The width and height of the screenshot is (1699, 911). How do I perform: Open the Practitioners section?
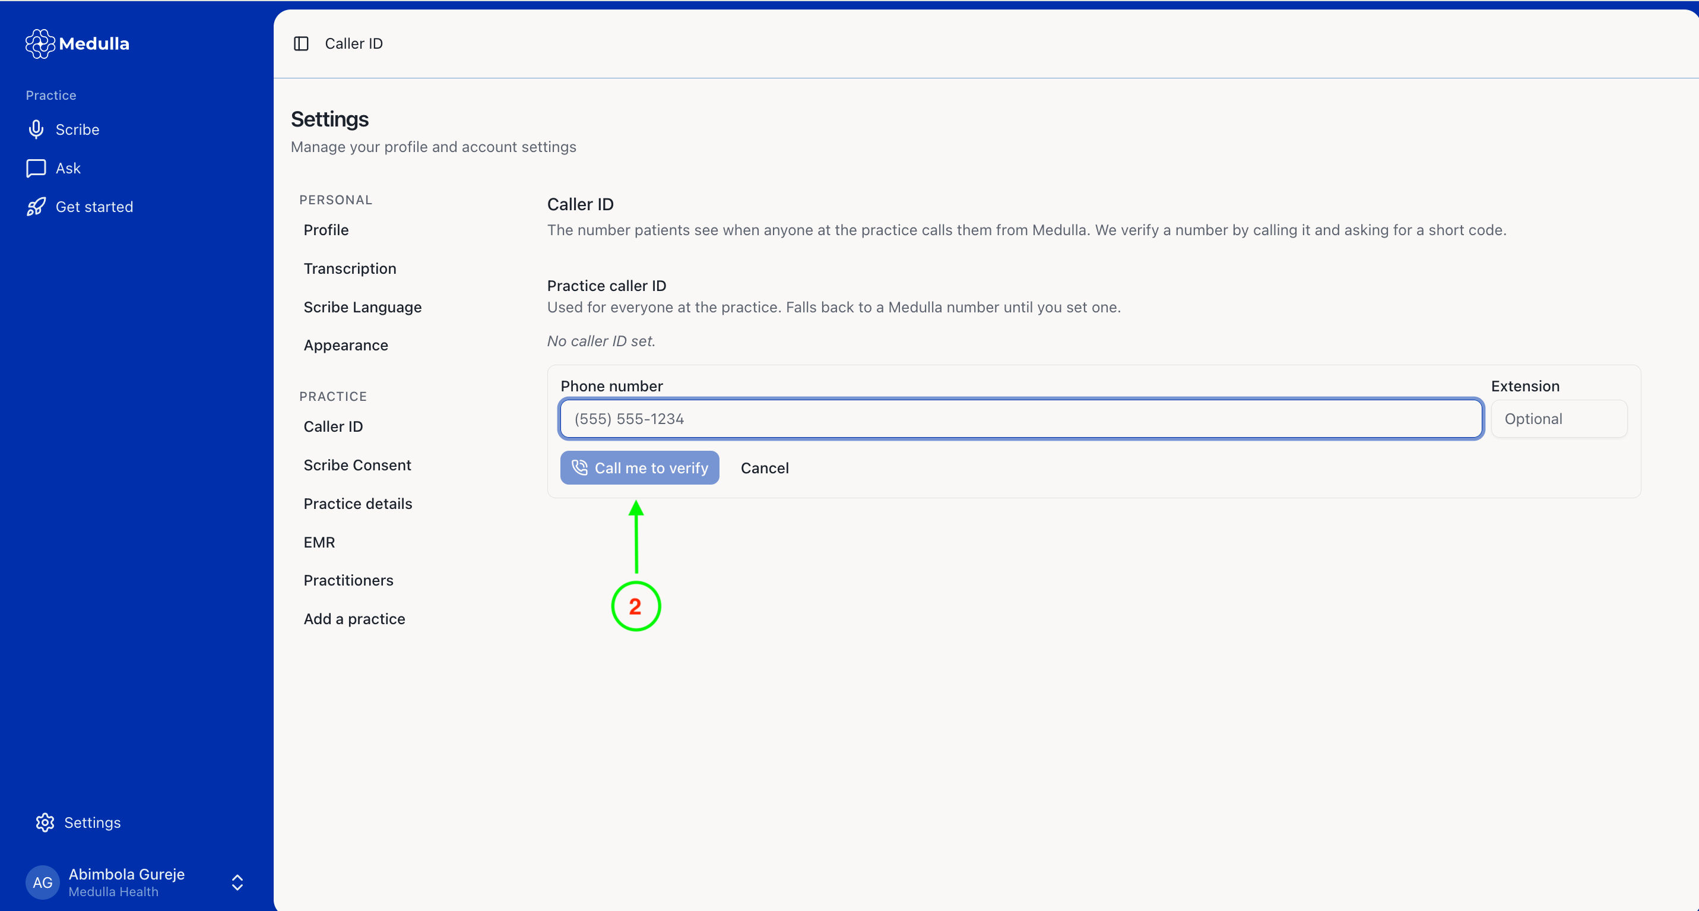click(x=349, y=580)
